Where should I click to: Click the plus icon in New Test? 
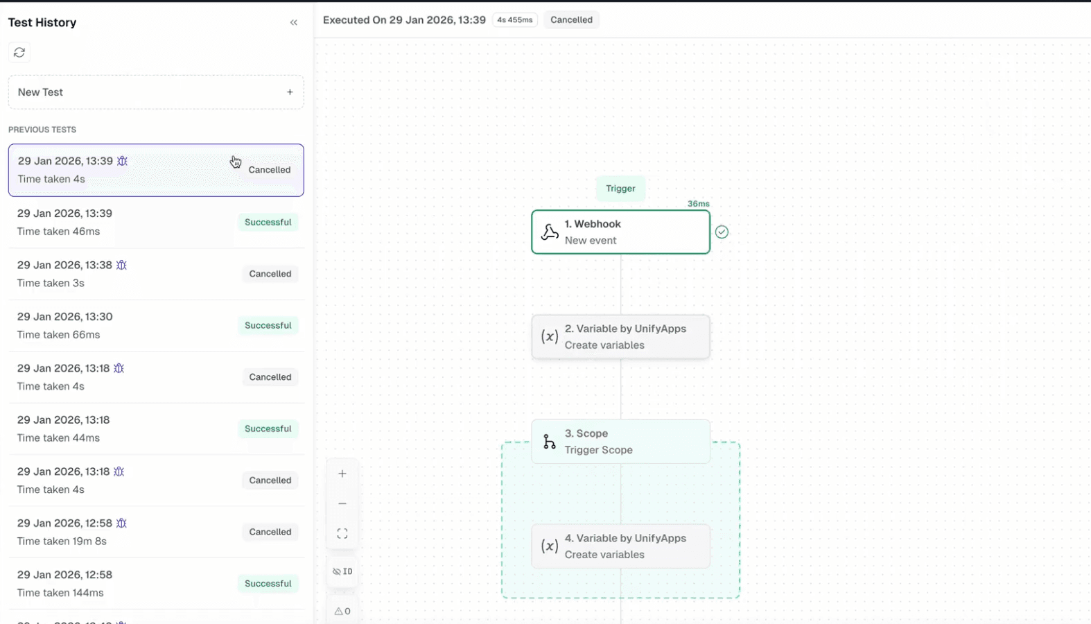coord(290,92)
